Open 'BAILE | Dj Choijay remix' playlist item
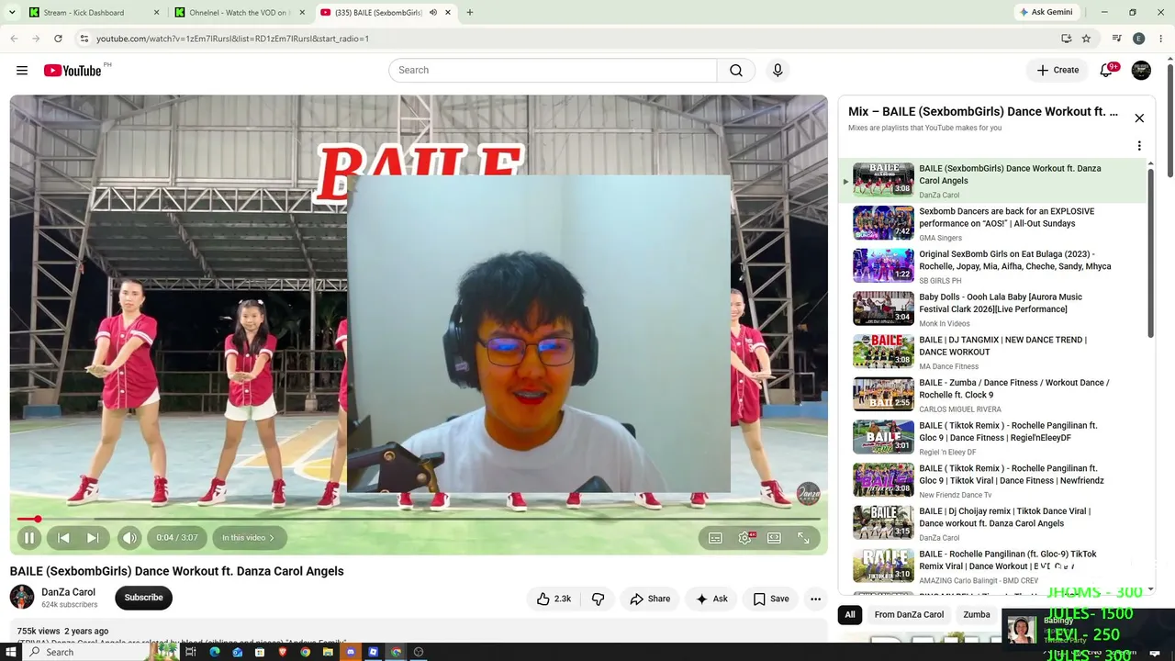 (994, 523)
